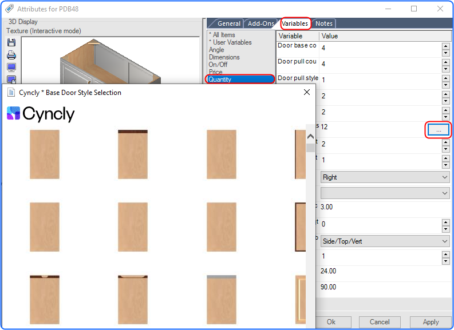454x330 pixels.
Task: Click the Ok button
Action: (x=333, y=322)
